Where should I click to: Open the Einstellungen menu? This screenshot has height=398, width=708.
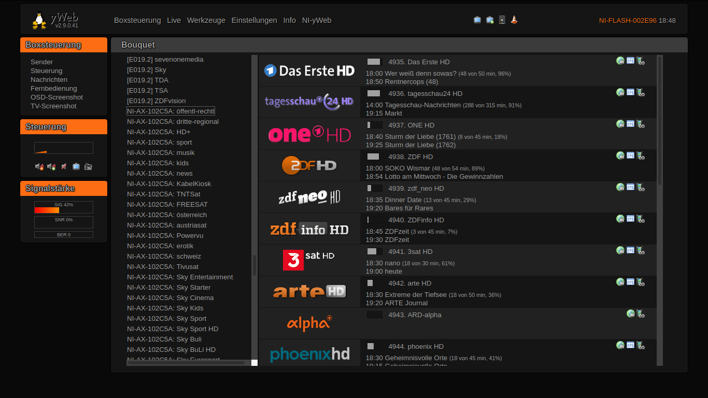pos(254,20)
